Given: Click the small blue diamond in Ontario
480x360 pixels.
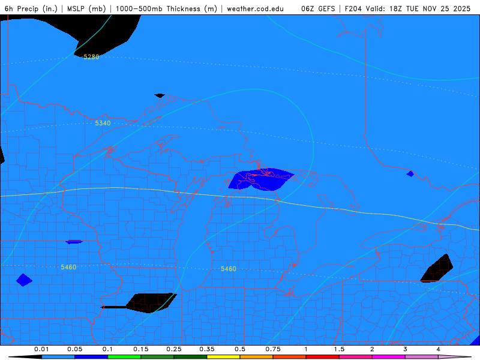Looking at the screenshot, I should pyautogui.click(x=410, y=174).
